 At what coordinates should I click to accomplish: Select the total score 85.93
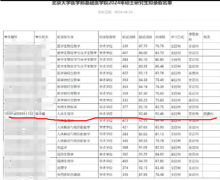(x=160, y=127)
